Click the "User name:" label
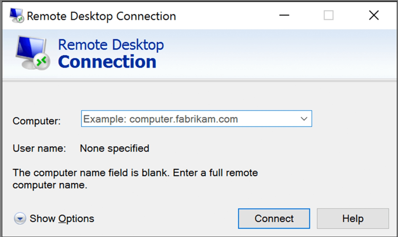Viewport: 398px width, 237px height. point(39,148)
